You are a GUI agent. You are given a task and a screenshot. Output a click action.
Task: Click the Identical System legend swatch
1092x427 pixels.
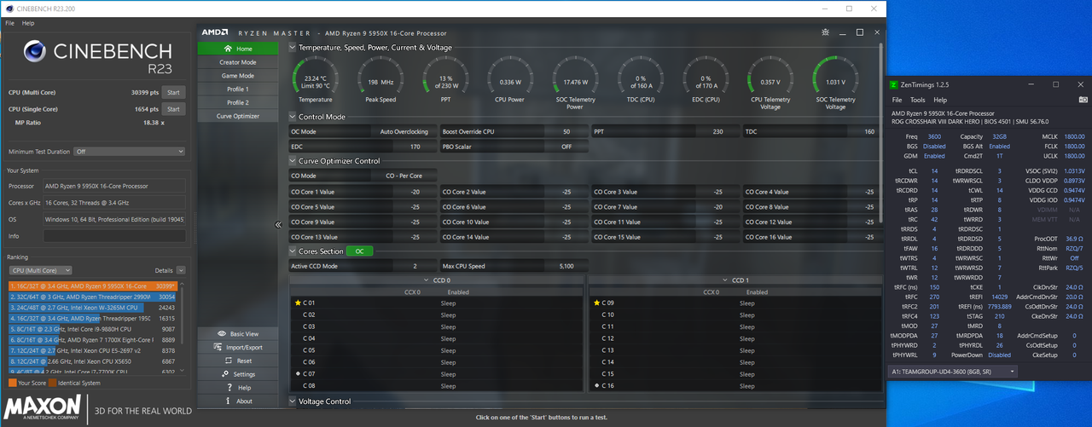52,383
